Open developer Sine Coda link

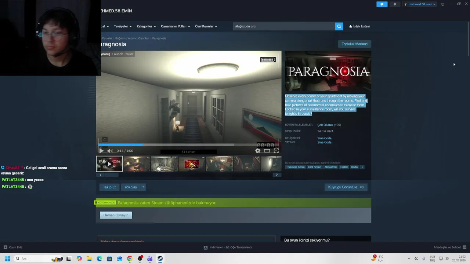[x=324, y=138]
